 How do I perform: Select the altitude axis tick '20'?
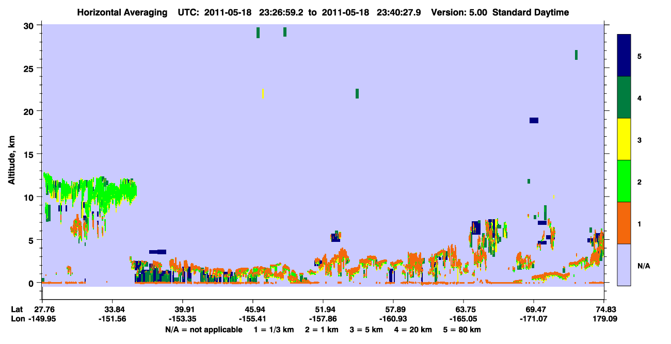(x=29, y=111)
